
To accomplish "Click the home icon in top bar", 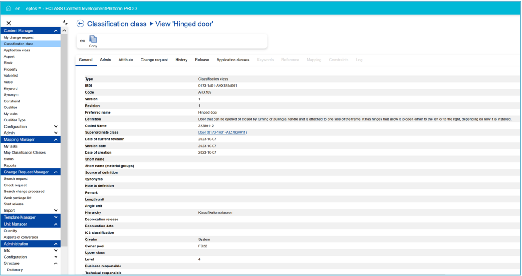I will click(x=8, y=8).
